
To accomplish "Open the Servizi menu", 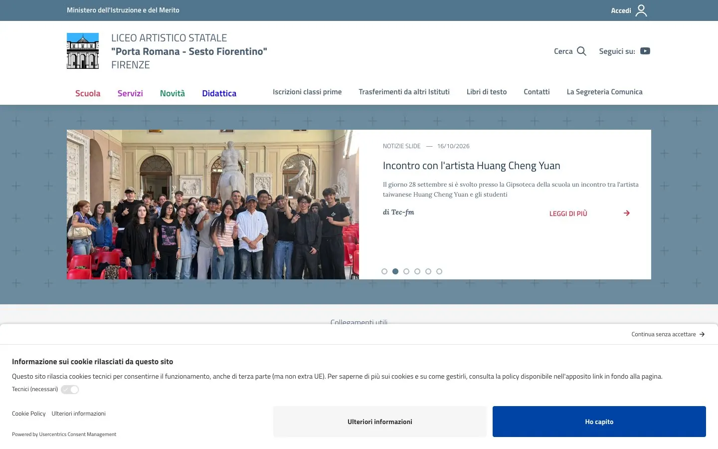I will tap(130, 93).
